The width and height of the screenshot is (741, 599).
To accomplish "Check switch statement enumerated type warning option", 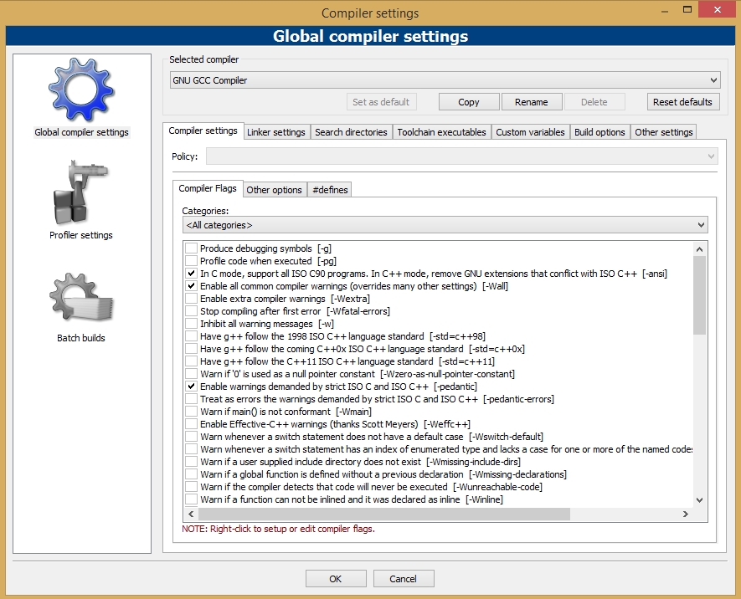I will click(191, 449).
